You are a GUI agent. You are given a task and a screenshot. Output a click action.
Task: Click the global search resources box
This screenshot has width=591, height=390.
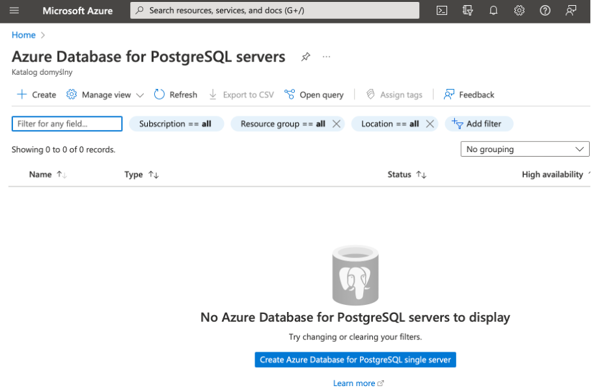coord(275,10)
